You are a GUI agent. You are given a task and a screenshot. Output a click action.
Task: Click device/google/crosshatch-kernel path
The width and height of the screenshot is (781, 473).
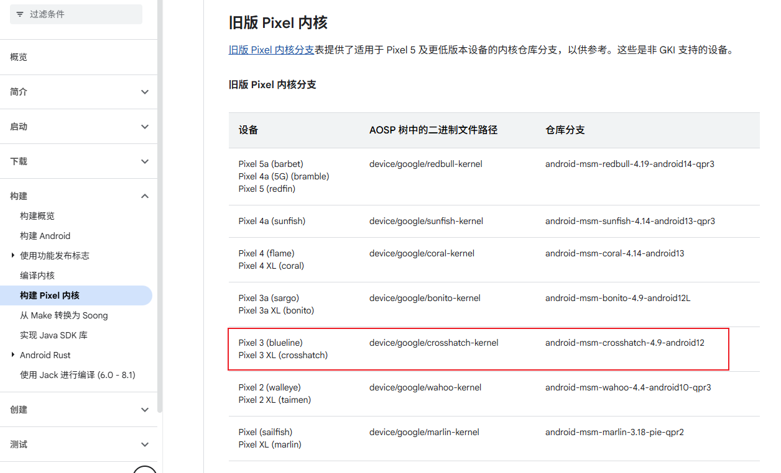434,343
